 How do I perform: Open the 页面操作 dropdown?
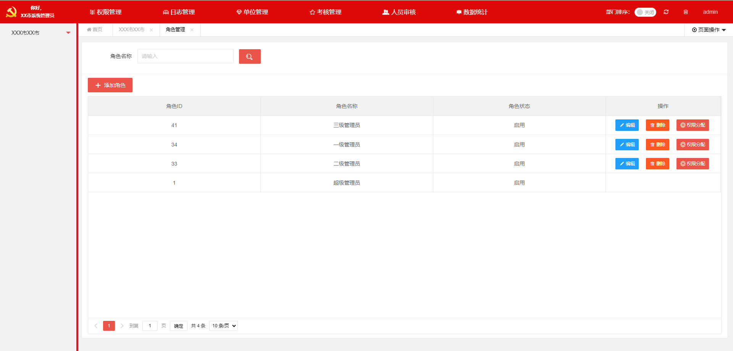pyautogui.click(x=709, y=30)
